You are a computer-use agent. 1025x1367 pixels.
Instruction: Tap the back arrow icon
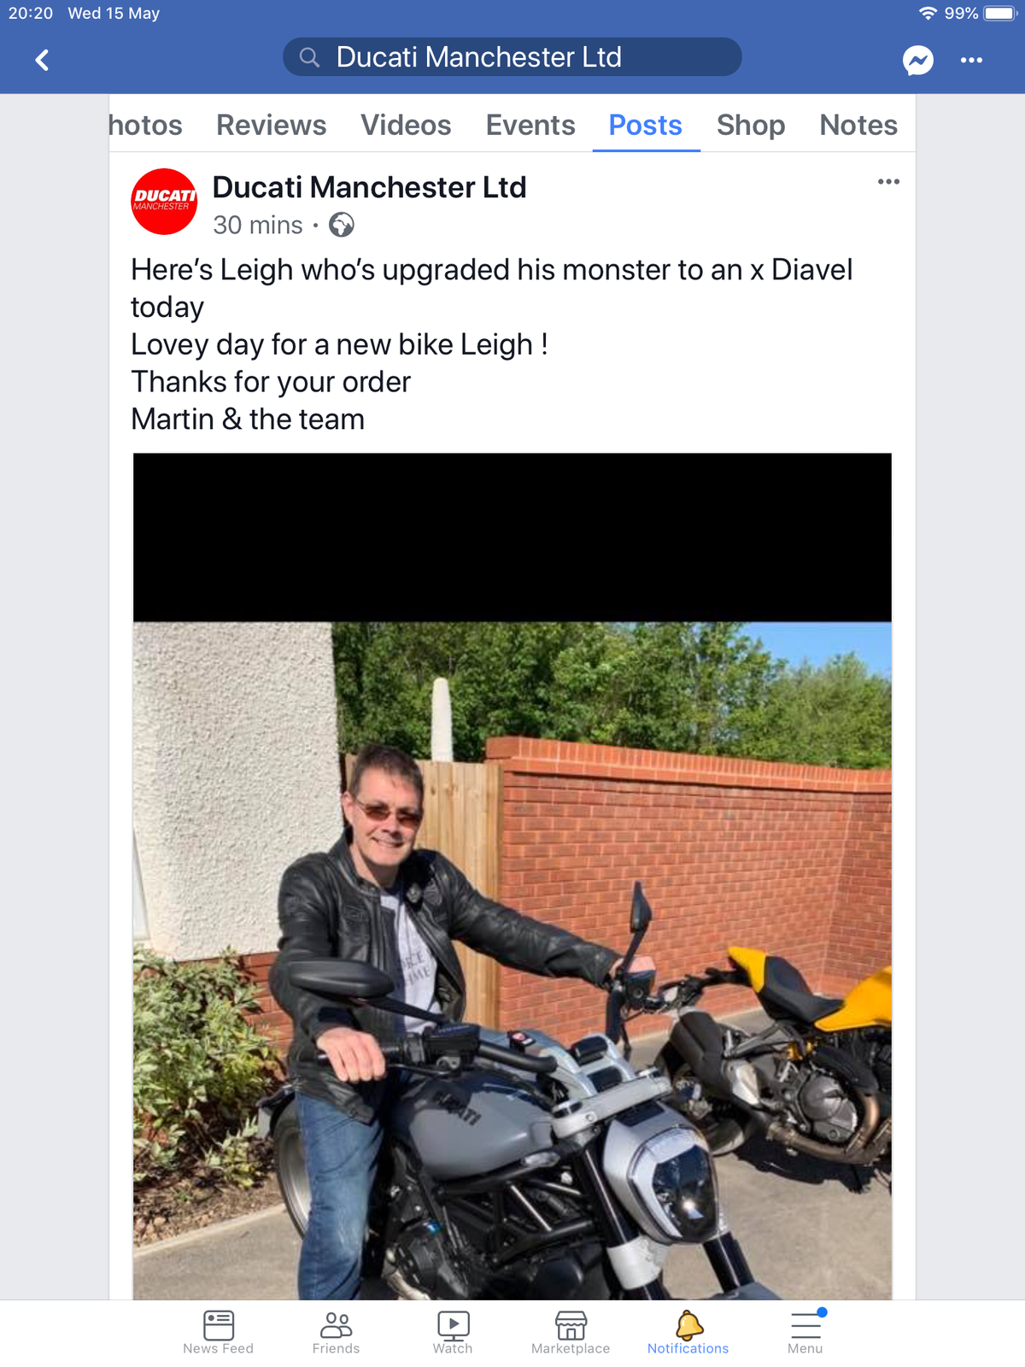coord(42,60)
